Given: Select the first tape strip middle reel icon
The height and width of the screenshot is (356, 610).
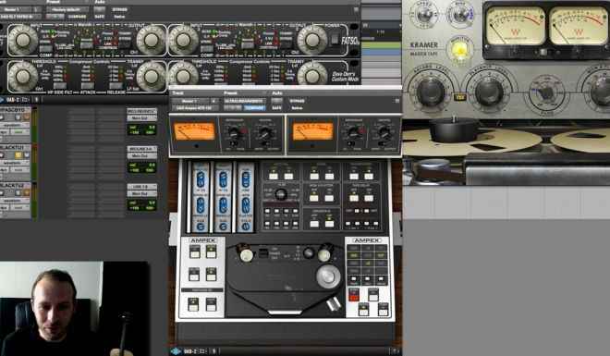Looking at the screenshot, I should [x=201, y=205].
